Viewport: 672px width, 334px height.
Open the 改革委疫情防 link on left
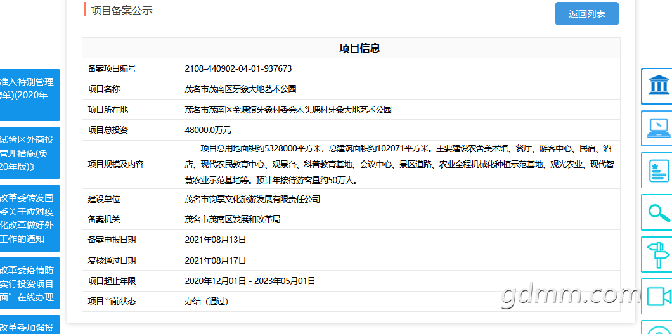click(30, 283)
